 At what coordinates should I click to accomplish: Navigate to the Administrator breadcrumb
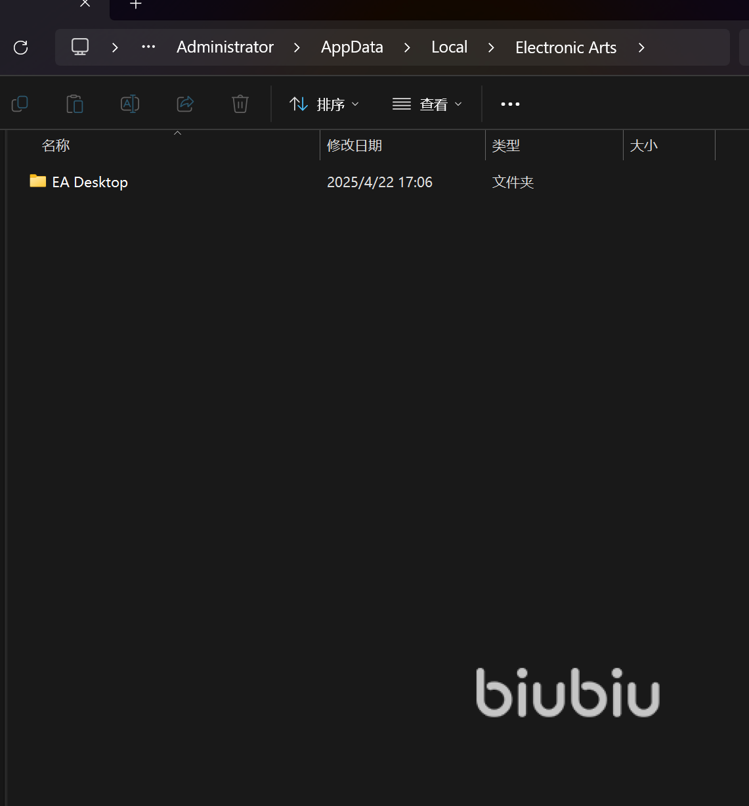225,47
